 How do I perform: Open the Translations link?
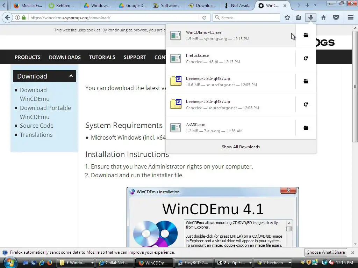coord(36,135)
